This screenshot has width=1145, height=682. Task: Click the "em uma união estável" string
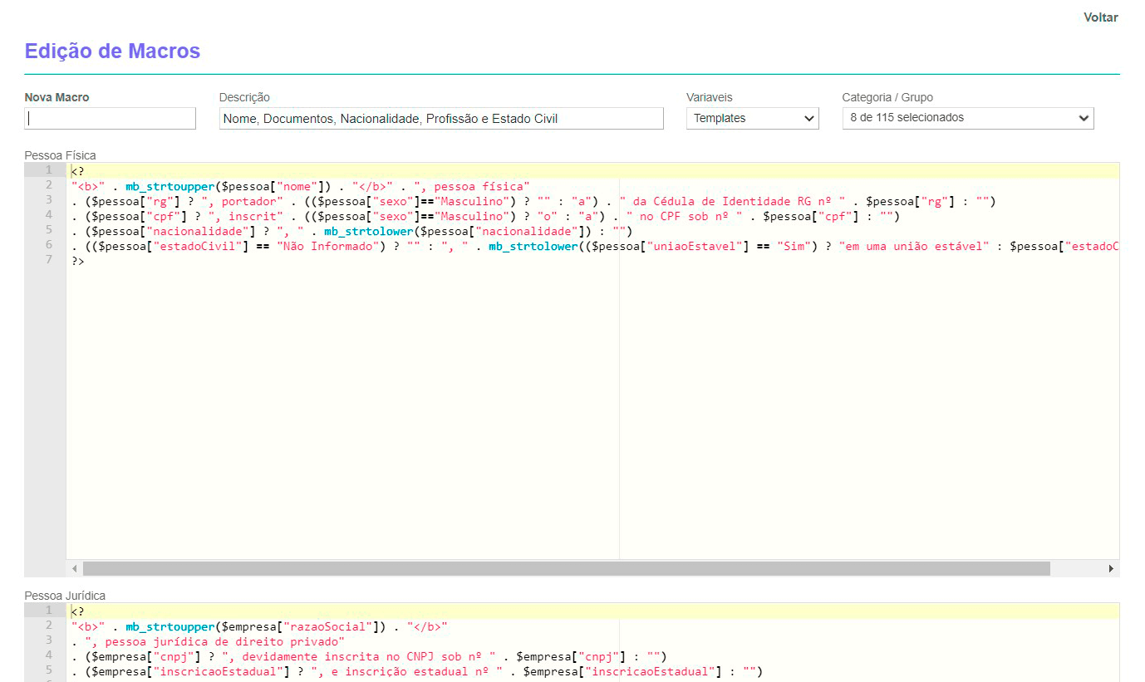pyautogui.click(x=913, y=246)
